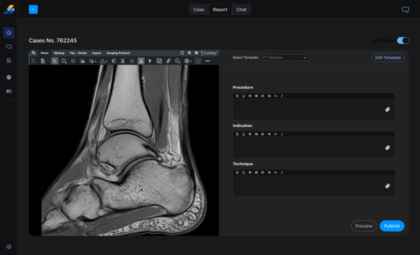Click the link series chain icon

(168, 61)
